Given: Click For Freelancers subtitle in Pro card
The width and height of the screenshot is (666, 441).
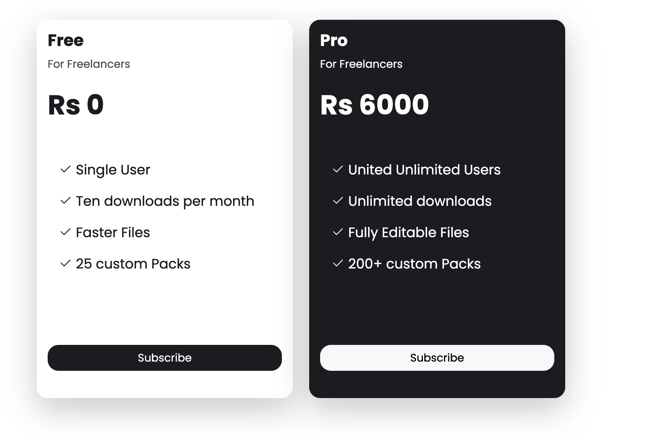Looking at the screenshot, I should pos(361,64).
